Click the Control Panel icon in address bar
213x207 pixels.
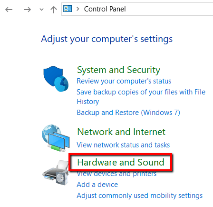[68, 9]
